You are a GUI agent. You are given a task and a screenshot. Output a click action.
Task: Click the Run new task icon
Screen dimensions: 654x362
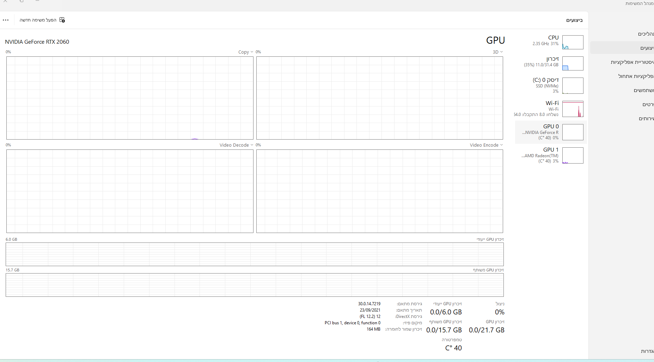62,20
